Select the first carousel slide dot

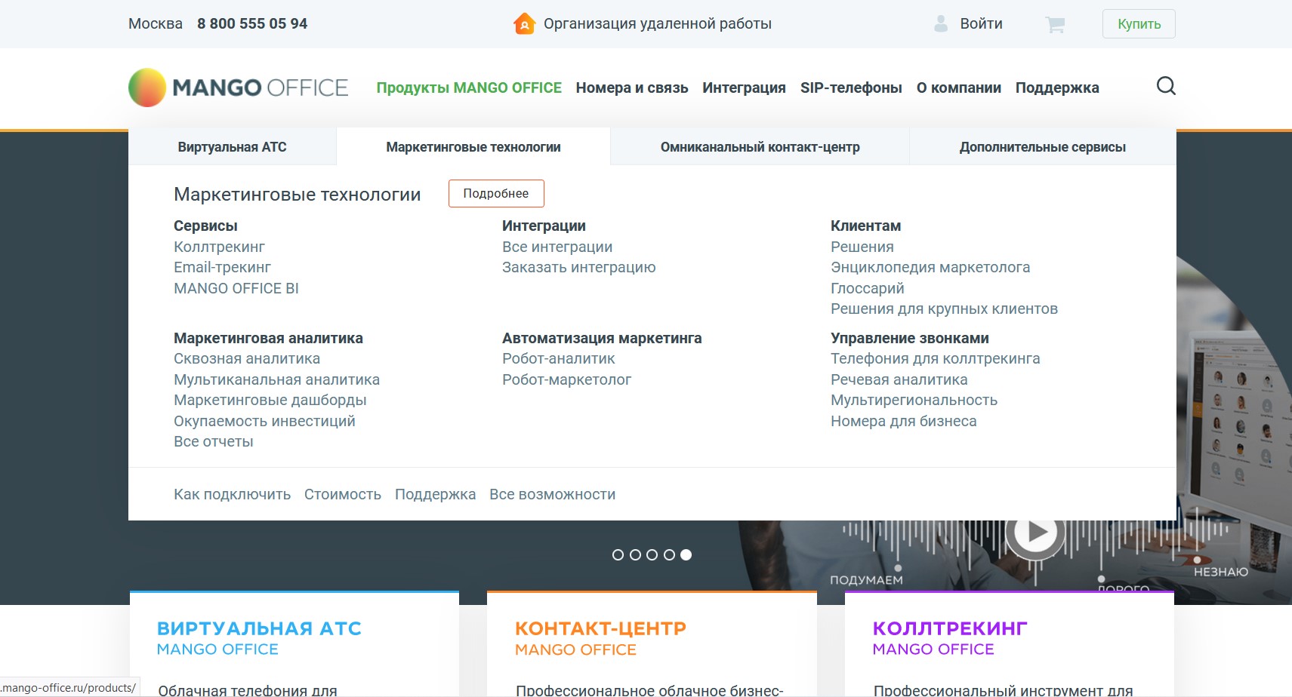(x=618, y=555)
